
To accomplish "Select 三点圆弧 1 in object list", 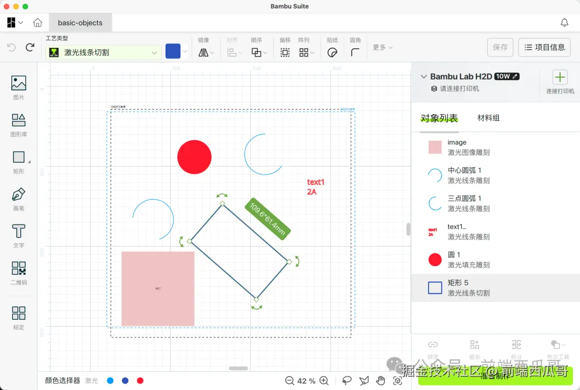I will point(496,204).
